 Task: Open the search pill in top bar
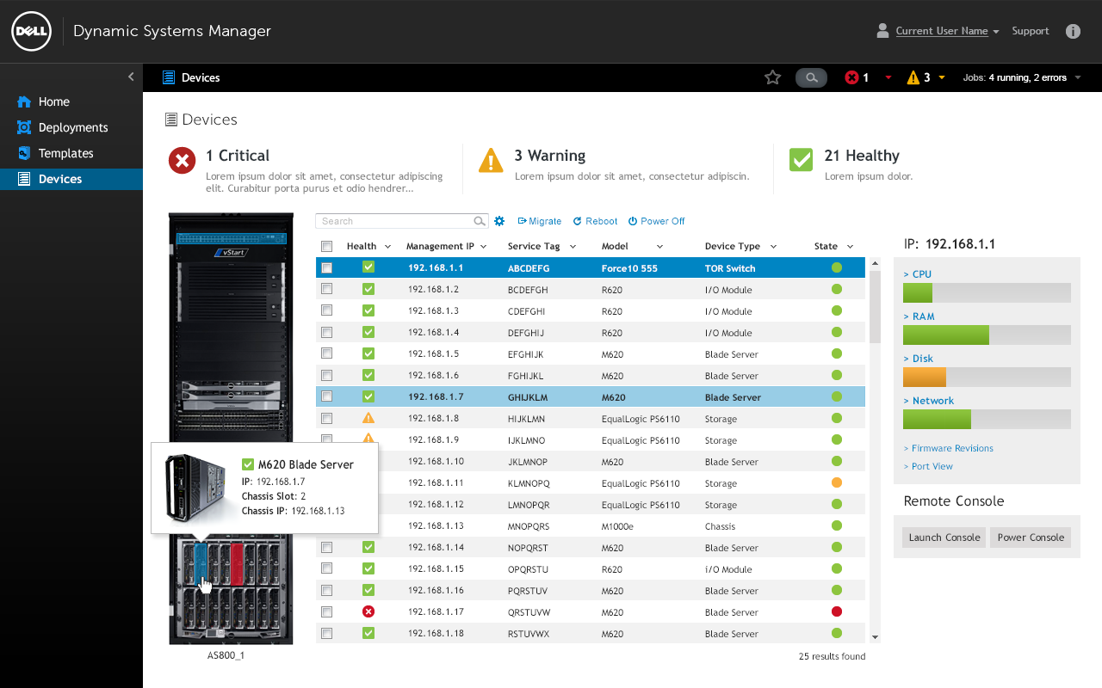[x=811, y=77]
